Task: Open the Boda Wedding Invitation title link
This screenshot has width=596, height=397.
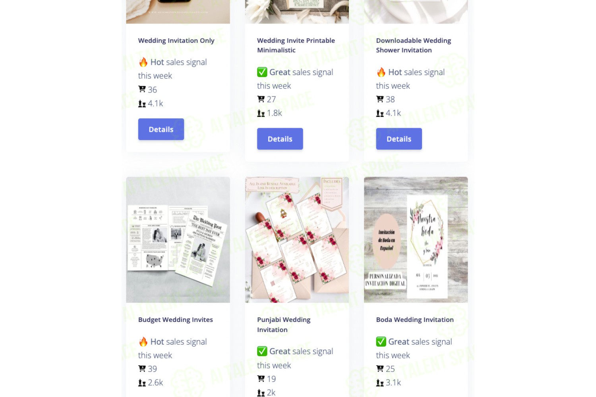Action: (x=415, y=320)
